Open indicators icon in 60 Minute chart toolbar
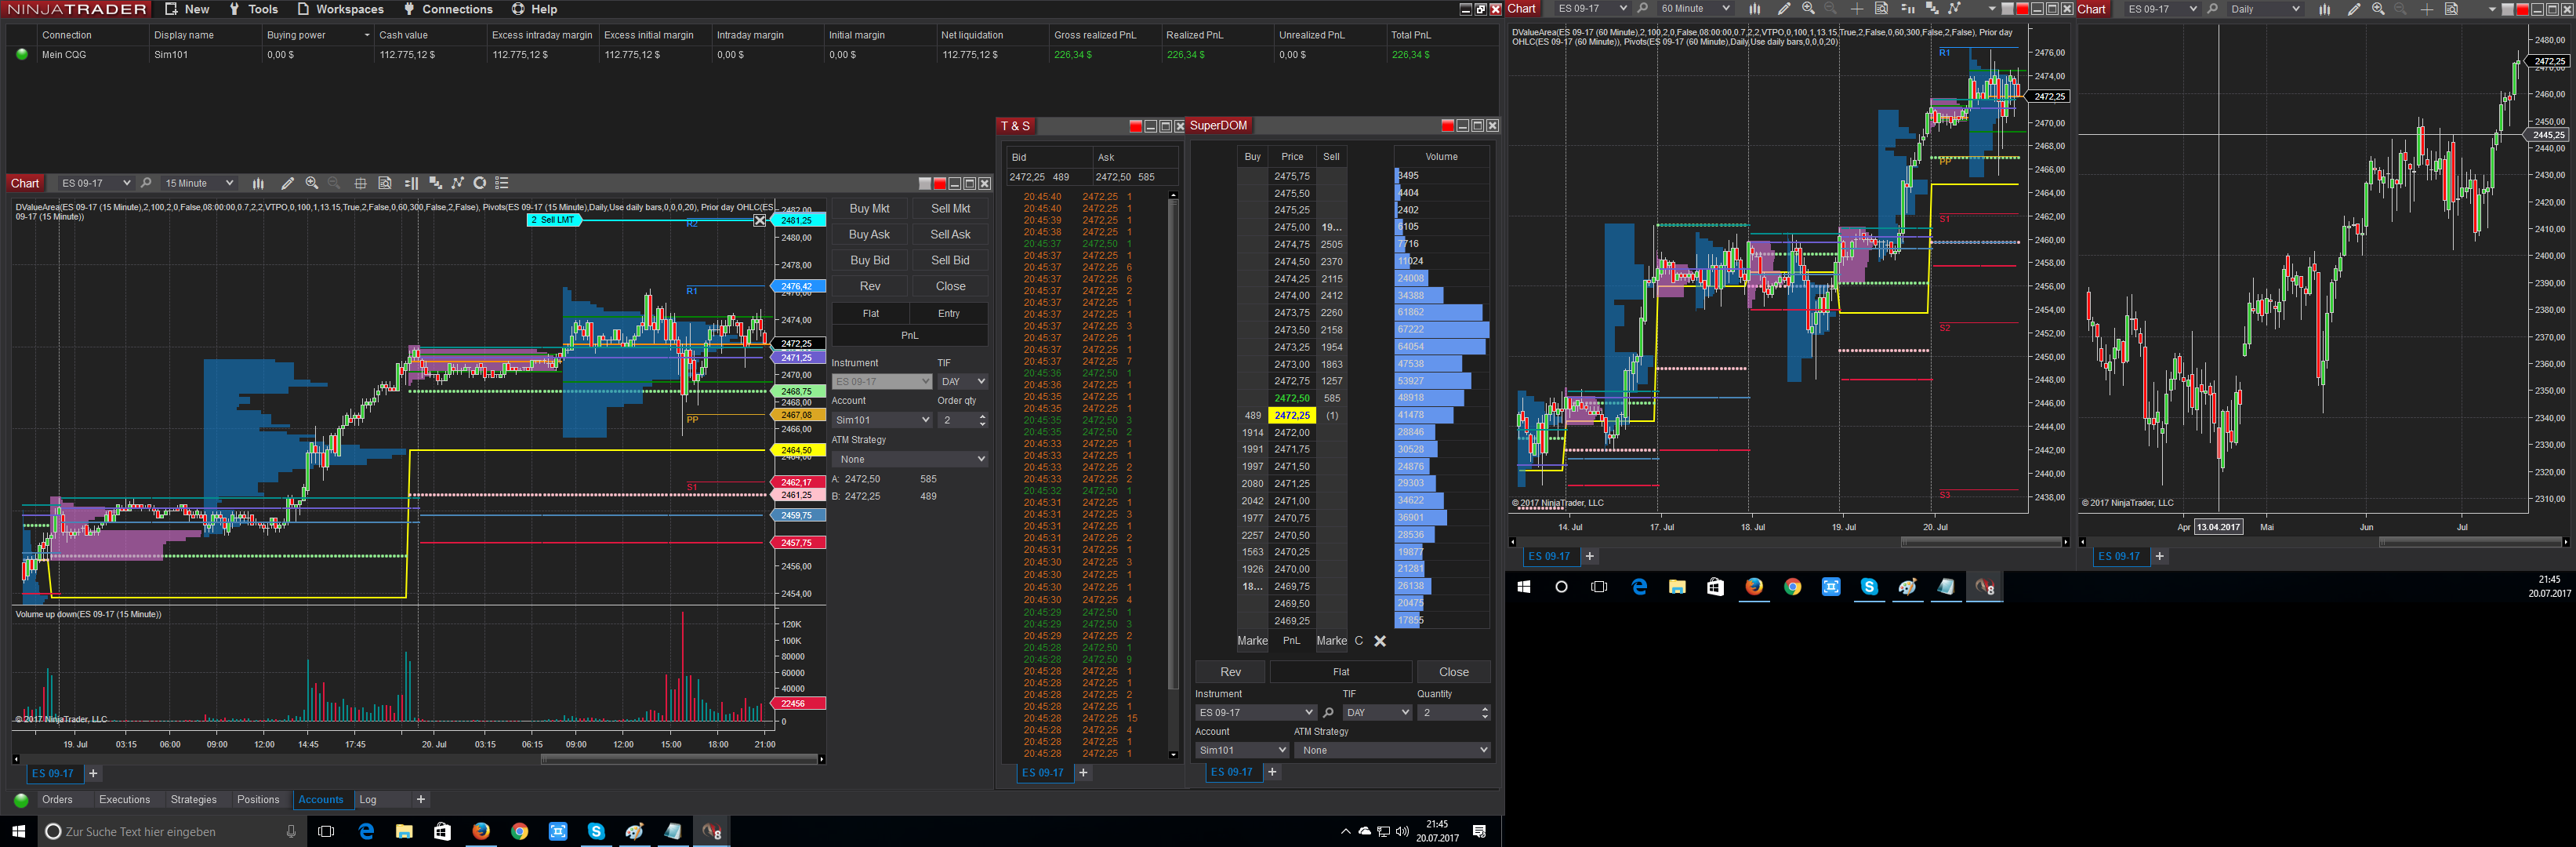 pyautogui.click(x=1932, y=9)
